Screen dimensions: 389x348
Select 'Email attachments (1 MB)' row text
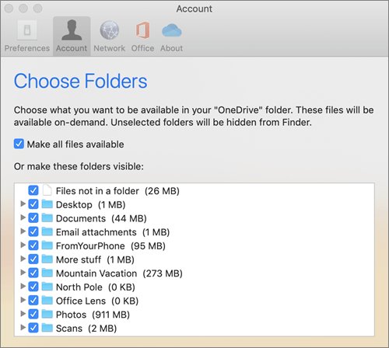113,232
